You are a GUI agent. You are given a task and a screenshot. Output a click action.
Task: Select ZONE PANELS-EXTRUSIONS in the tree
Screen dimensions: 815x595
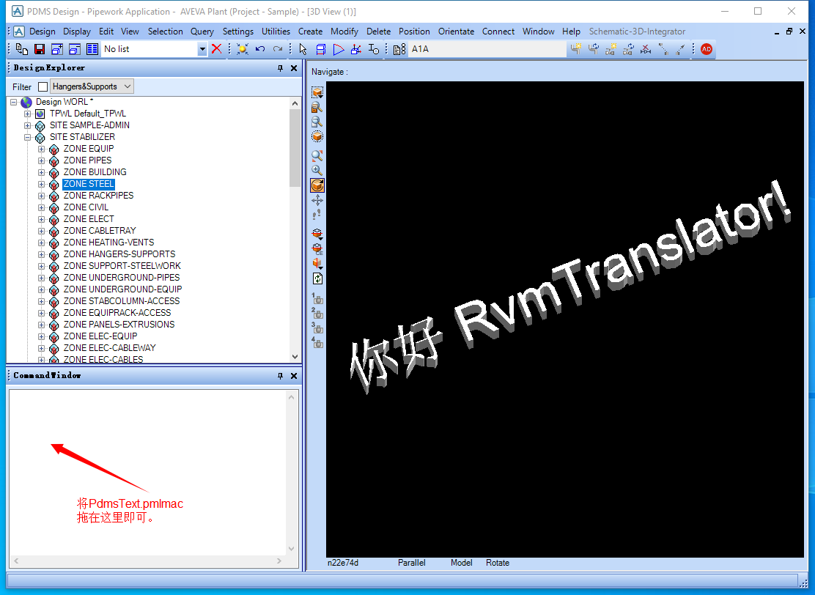[x=119, y=325]
